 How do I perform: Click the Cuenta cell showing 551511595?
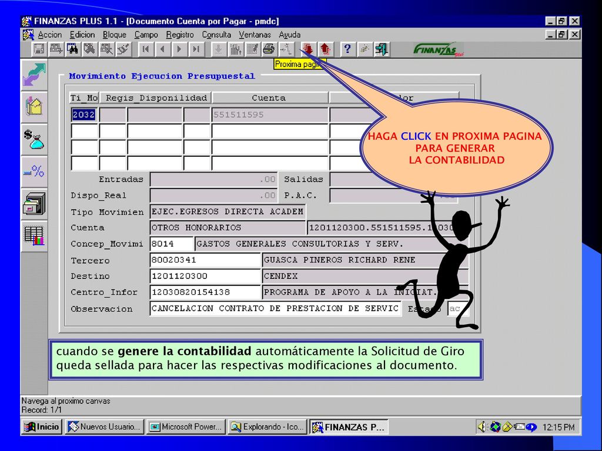(270, 115)
